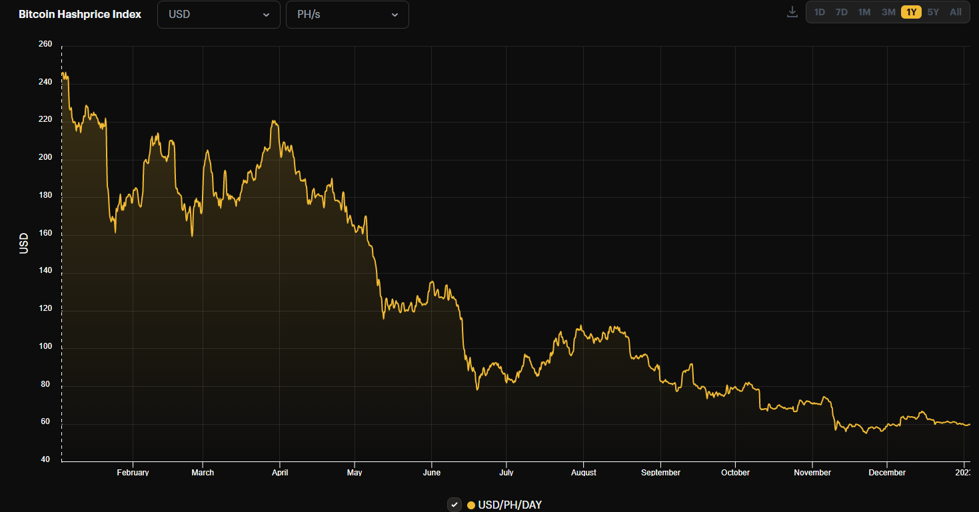Click the February x-axis label
This screenshot has width=979, height=512.
pos(133,473)
